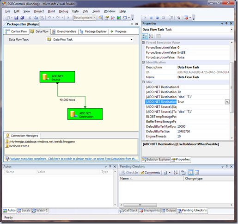Image resolution: width=238 pixels, height=224 pixels.
Task: Switch to the Output tab
Action: pyautogui.click(x=169, y=211)
